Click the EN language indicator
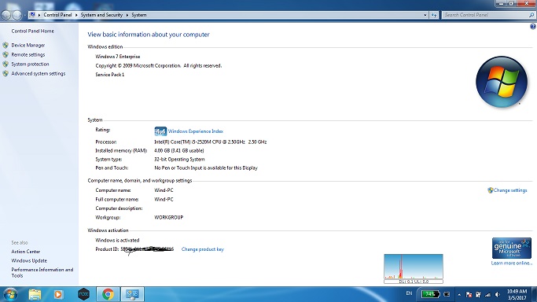This screenshot has width=537, height=302. tap(409, 293)
